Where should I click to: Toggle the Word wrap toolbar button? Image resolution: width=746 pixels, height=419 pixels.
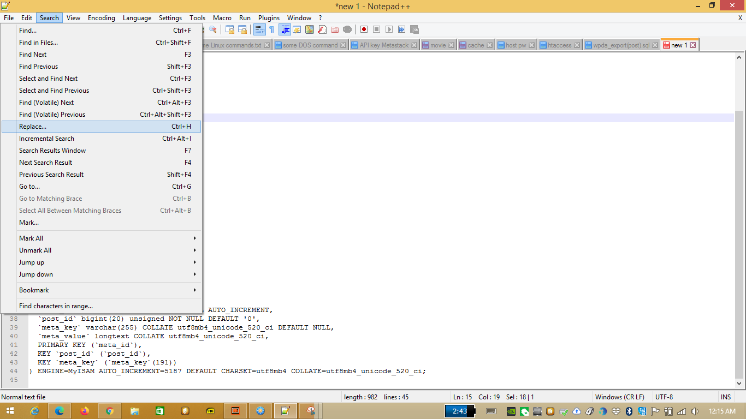259,29
